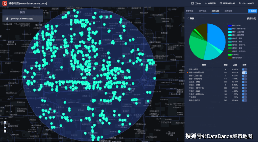The width and height of the screenshot is (258, 142).
Task: Open 工作台 workbench from top bar
Action: 196,3
